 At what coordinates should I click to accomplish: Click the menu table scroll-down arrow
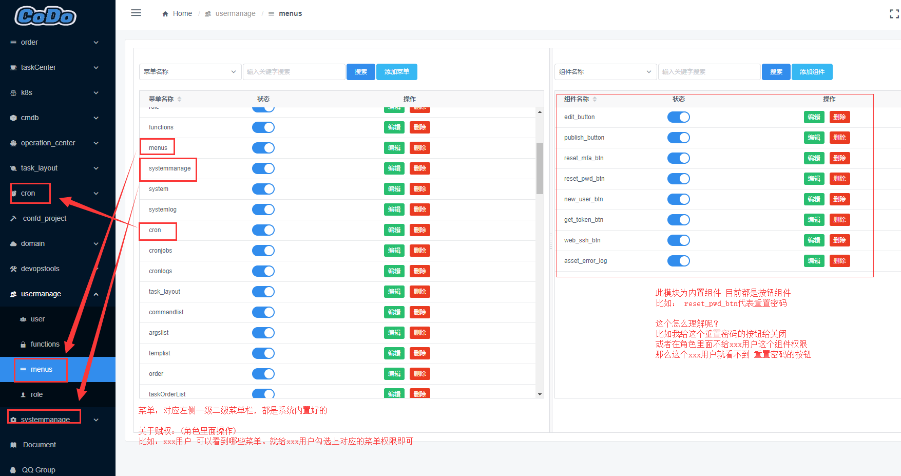tap(540, 394)
